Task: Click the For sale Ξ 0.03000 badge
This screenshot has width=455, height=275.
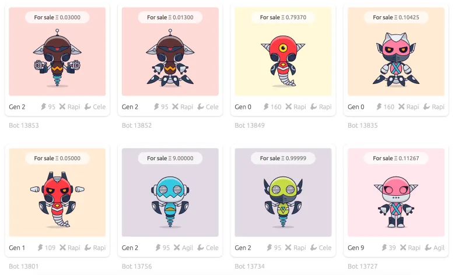Action: click(57, 17)
